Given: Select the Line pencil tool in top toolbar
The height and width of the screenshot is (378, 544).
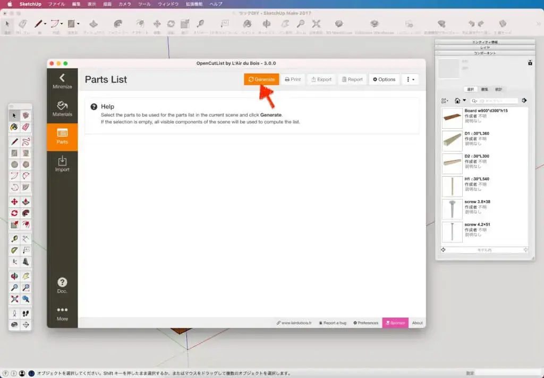Looking at the screenshot, I should 38,24.
